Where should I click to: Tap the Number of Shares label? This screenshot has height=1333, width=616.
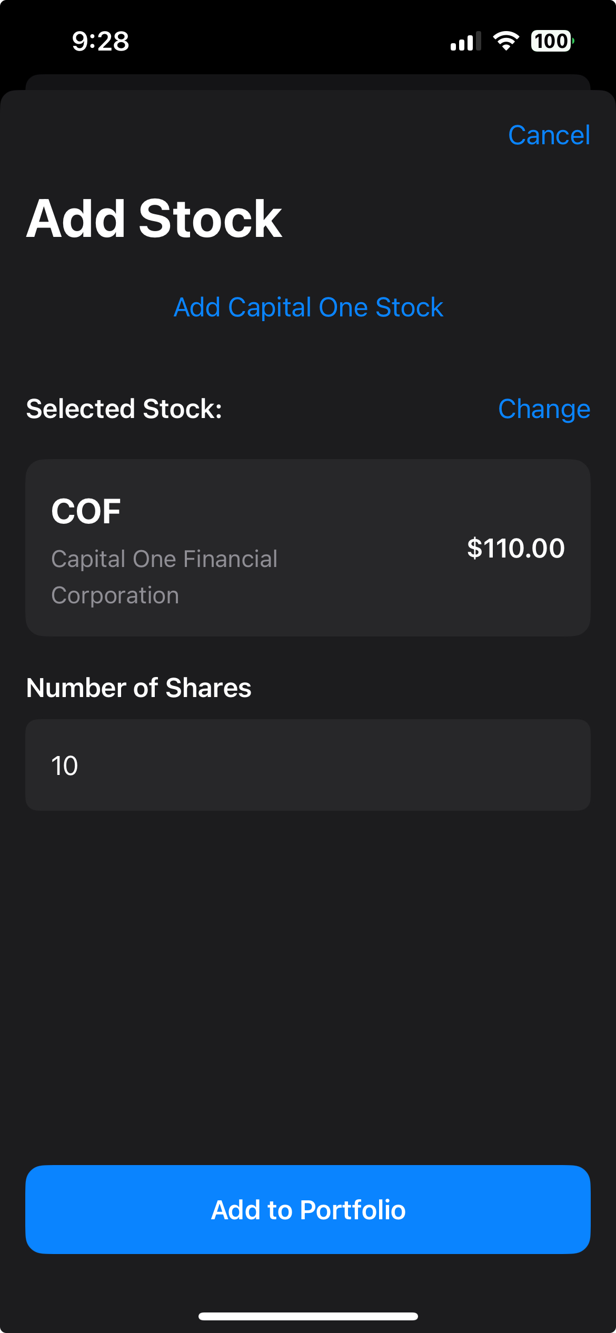click(139, 688)
